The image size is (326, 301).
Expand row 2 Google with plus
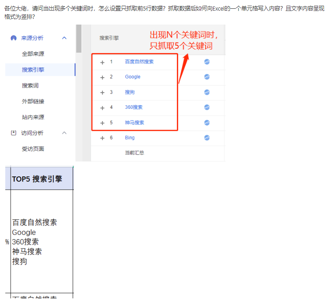[103, 78]
